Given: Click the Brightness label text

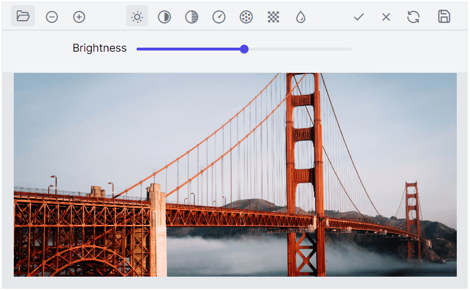Looking at the screenshot, I should tap(99, 48).
